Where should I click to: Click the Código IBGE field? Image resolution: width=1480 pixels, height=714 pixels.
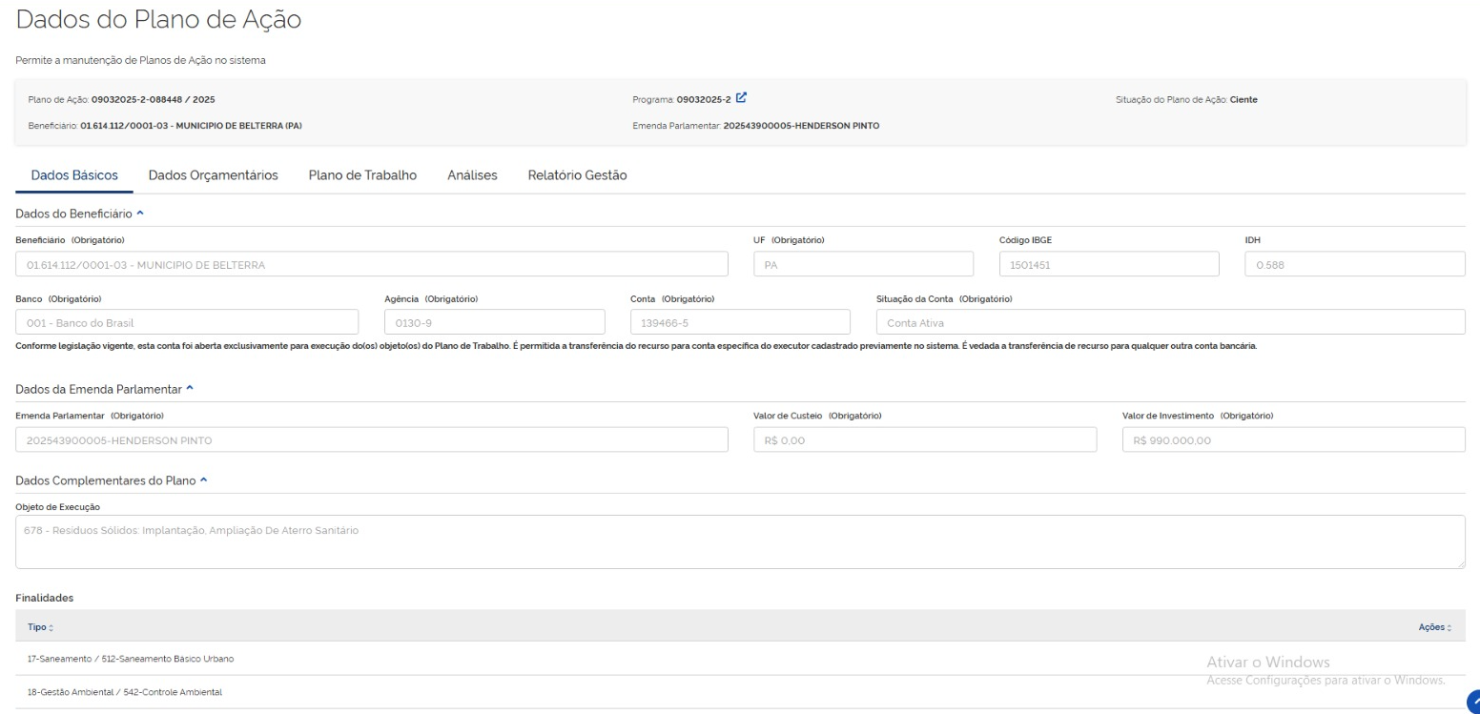pos(1109,265)
